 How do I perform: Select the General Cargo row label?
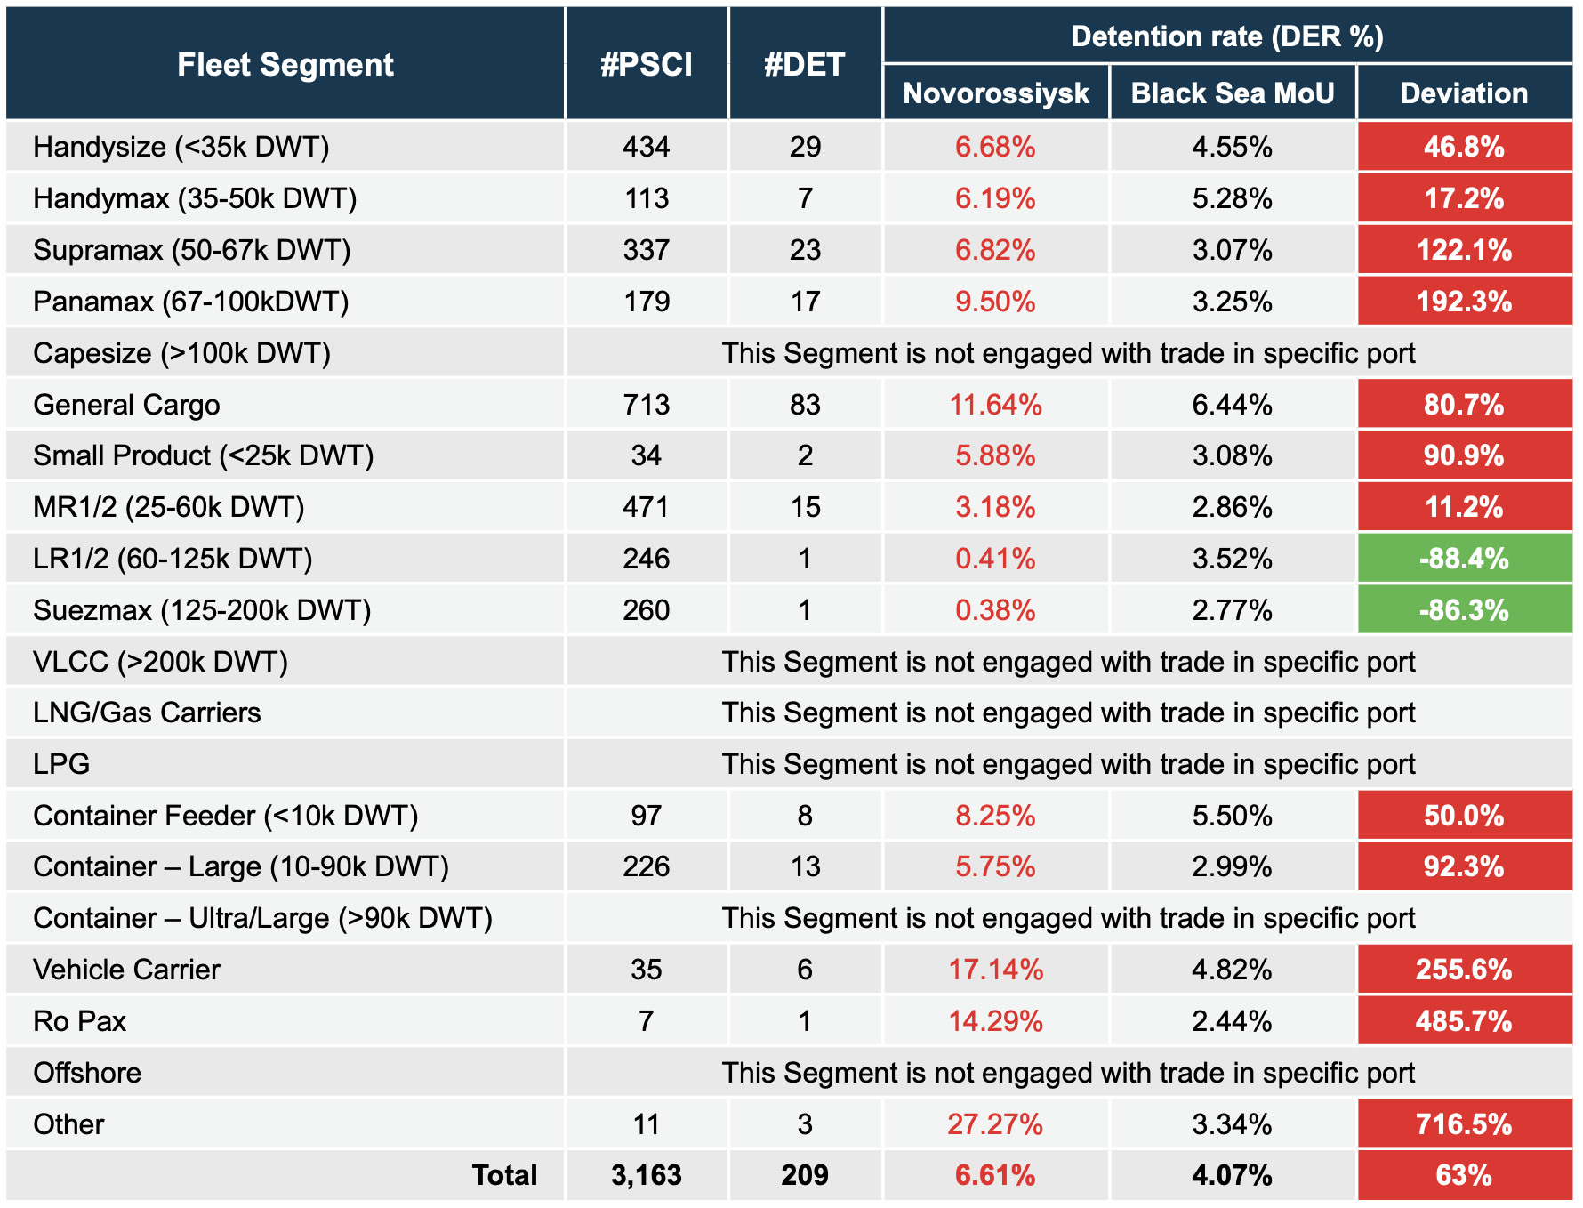pos(127,405)
